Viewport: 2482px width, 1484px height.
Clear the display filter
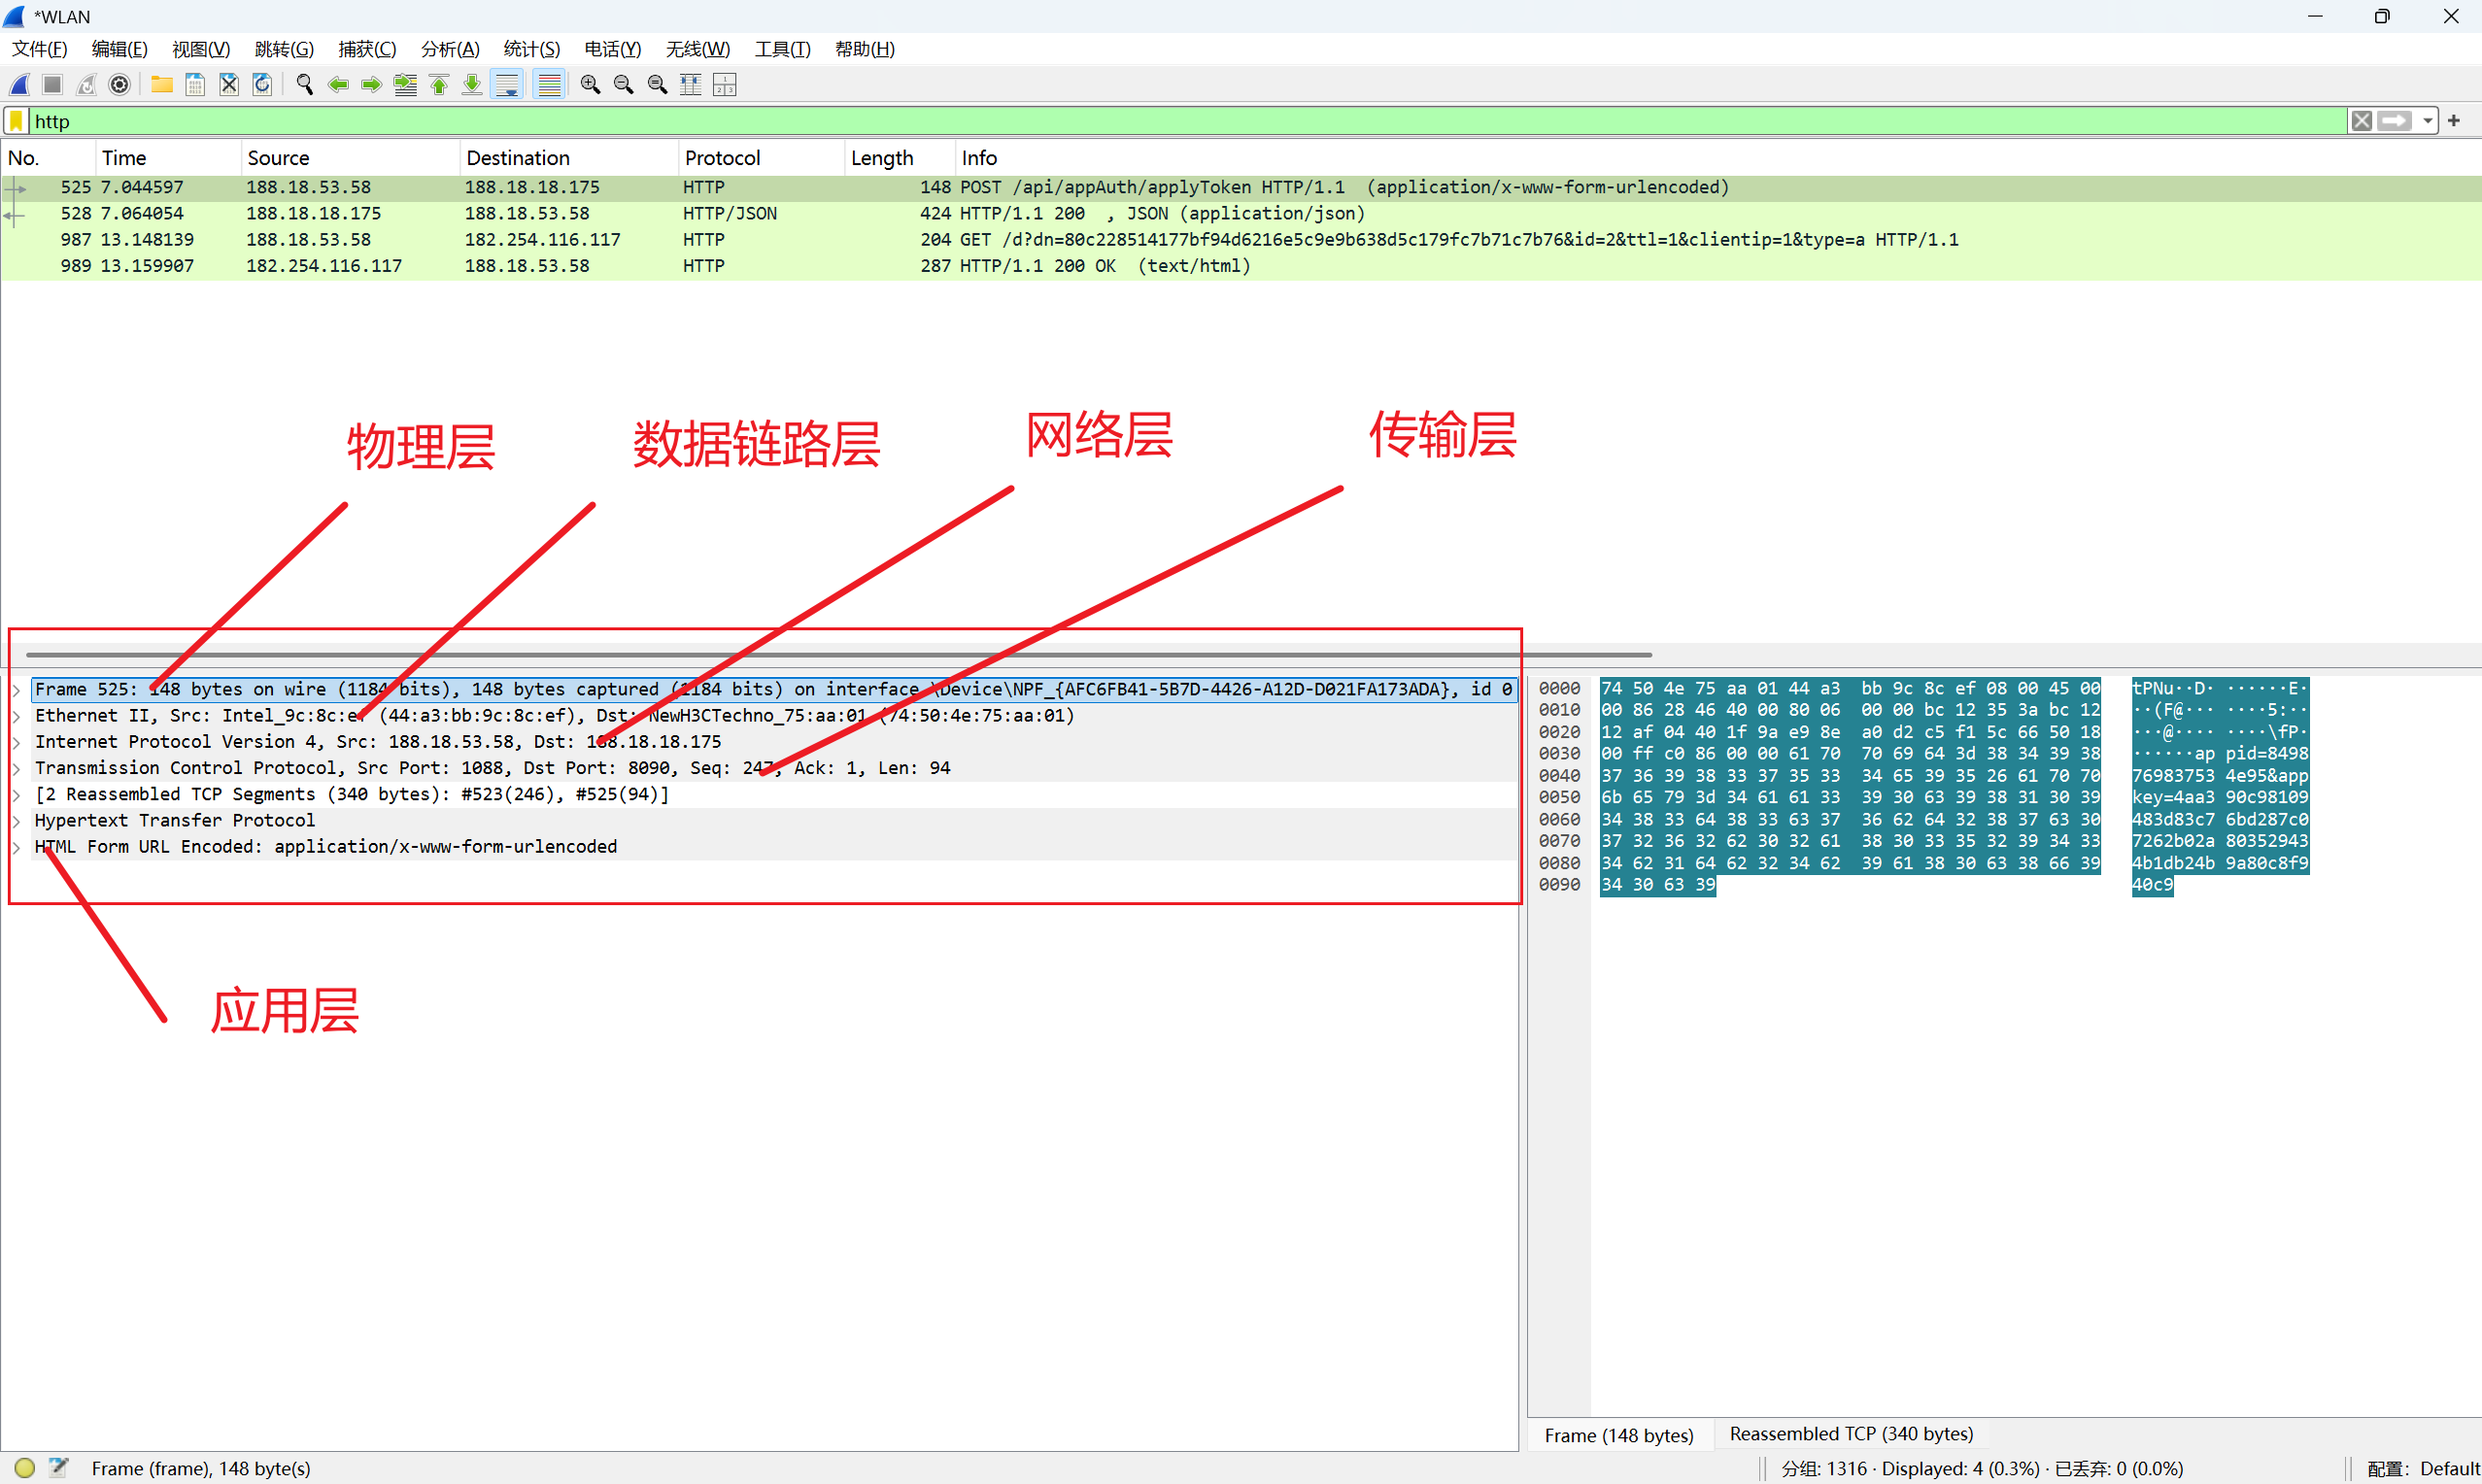point(2362,121)
